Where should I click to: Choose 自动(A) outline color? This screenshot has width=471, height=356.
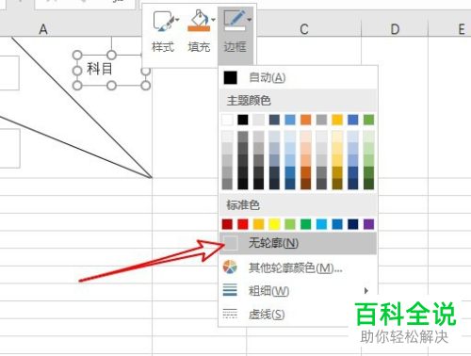coord(298,77)
